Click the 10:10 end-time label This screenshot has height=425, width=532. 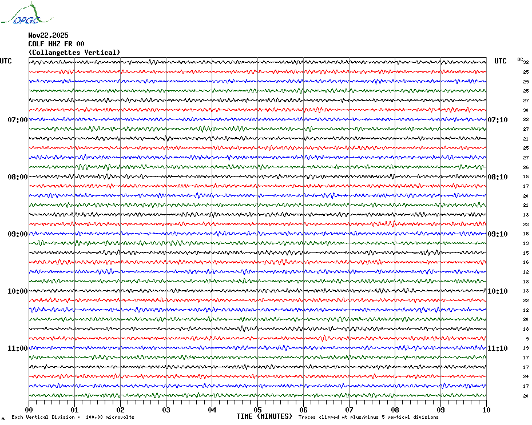[x=498, y=291]
